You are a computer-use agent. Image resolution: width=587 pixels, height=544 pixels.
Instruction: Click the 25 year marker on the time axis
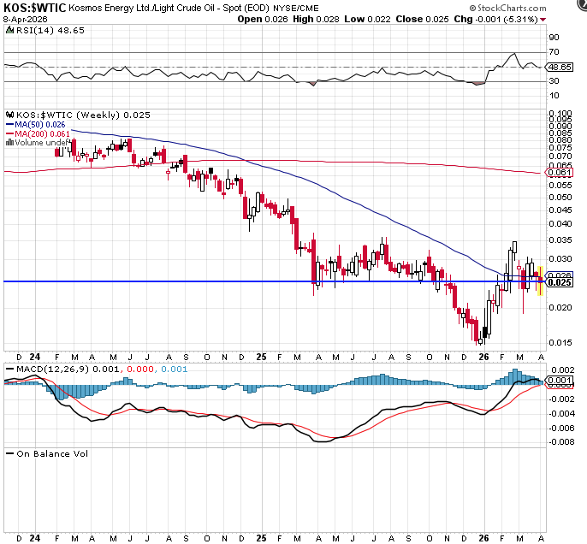point(261,356)
